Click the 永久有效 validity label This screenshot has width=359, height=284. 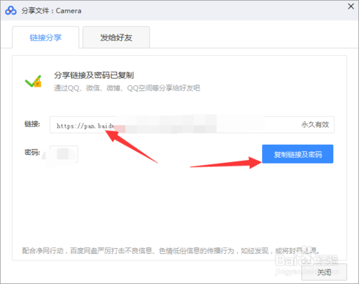coord(315,125)
